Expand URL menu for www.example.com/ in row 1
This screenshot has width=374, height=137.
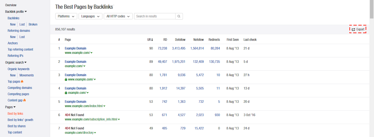(x=92, y=53)
